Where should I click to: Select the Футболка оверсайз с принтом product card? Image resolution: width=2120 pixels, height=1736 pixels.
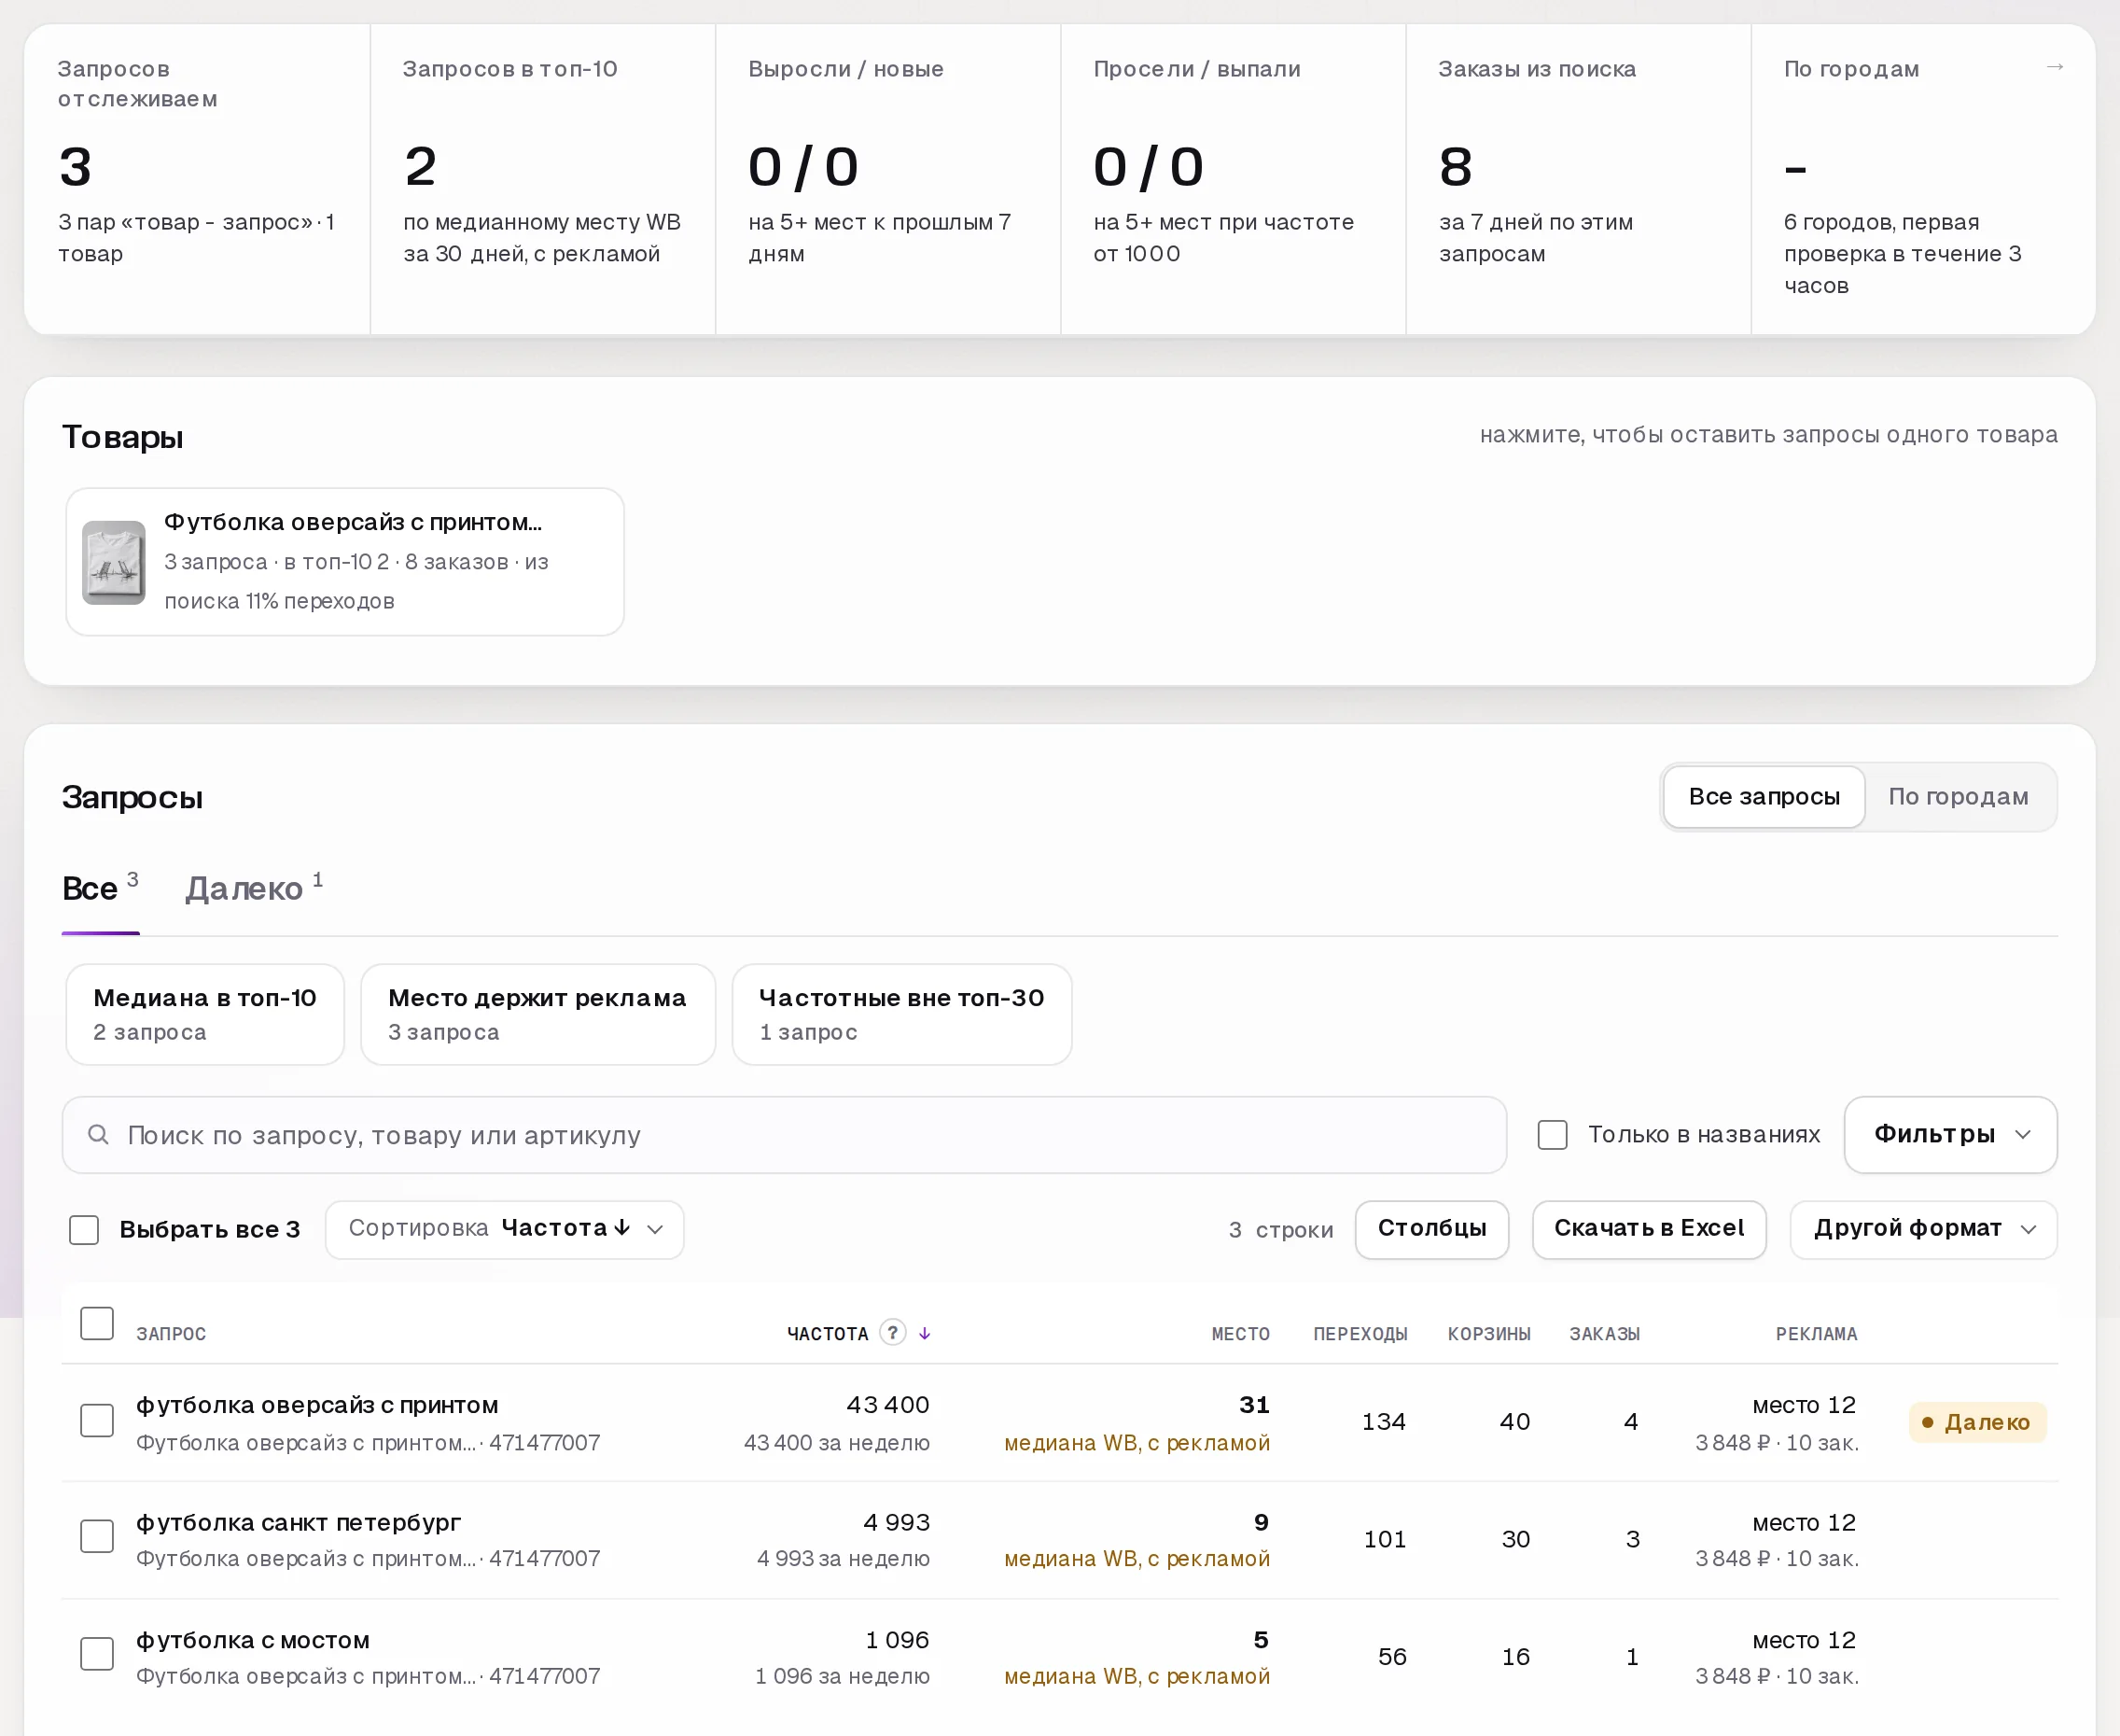pos(345,562)
